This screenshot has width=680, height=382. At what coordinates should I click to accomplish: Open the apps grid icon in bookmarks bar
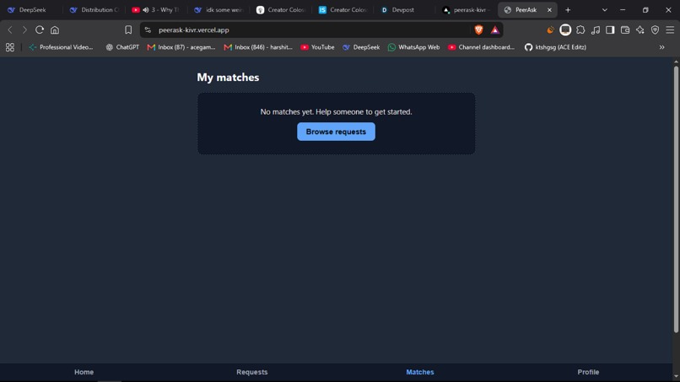pyautogui.click(x=10, y=47)
